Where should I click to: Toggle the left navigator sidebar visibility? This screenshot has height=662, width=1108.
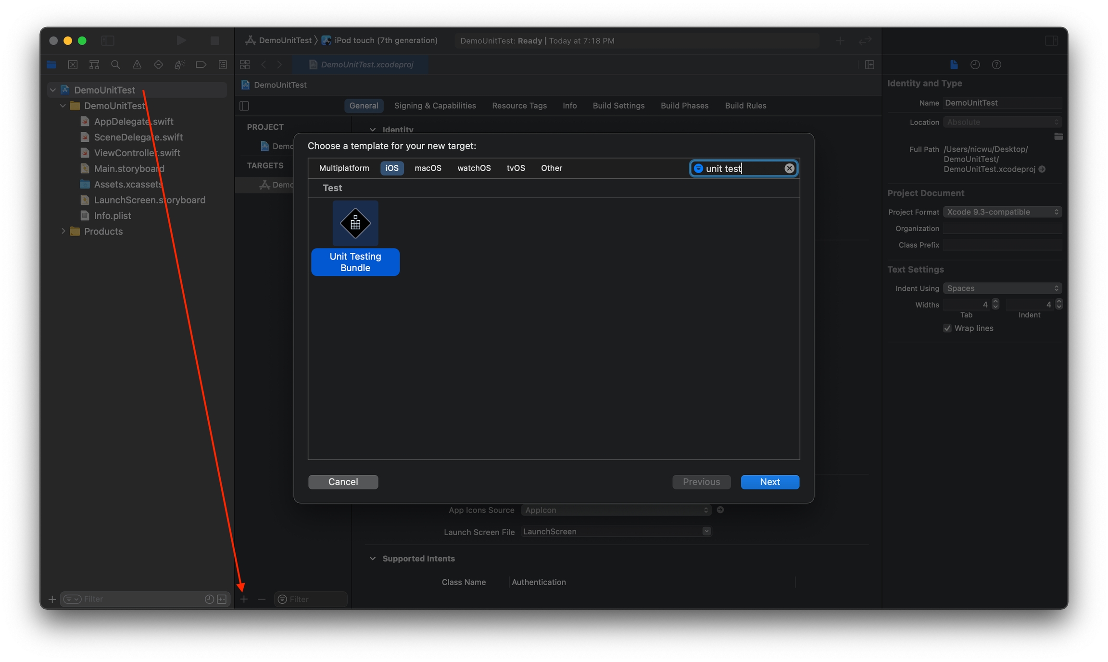tap(108, 40)
